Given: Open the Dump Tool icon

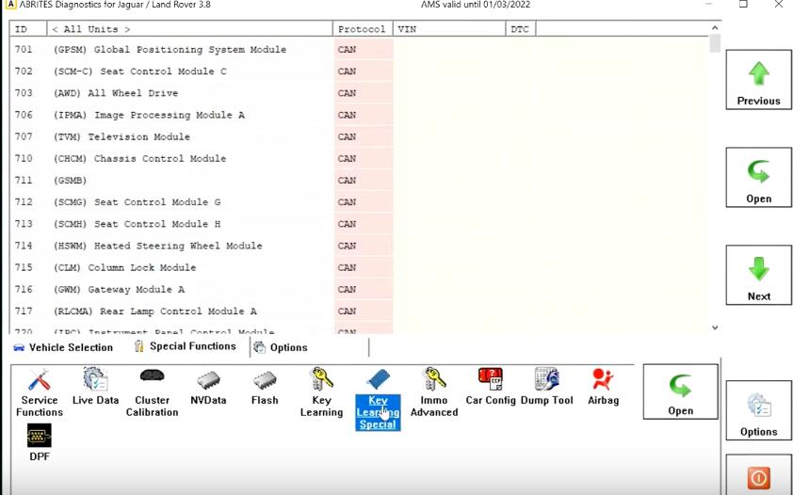Looking at the screenshot, I should tap(546, 388).
